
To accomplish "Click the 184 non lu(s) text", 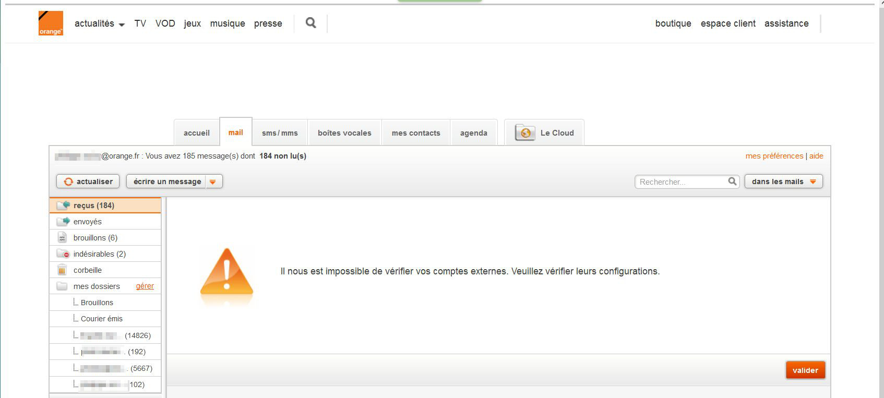I will (283, 156).
